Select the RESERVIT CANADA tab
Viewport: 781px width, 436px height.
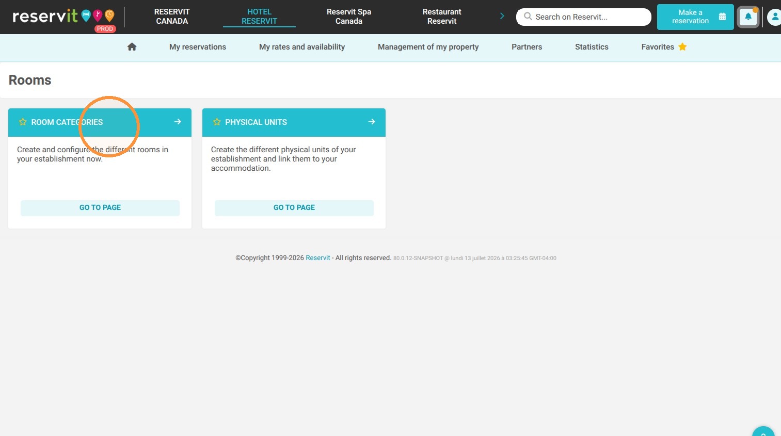[172, 17]
